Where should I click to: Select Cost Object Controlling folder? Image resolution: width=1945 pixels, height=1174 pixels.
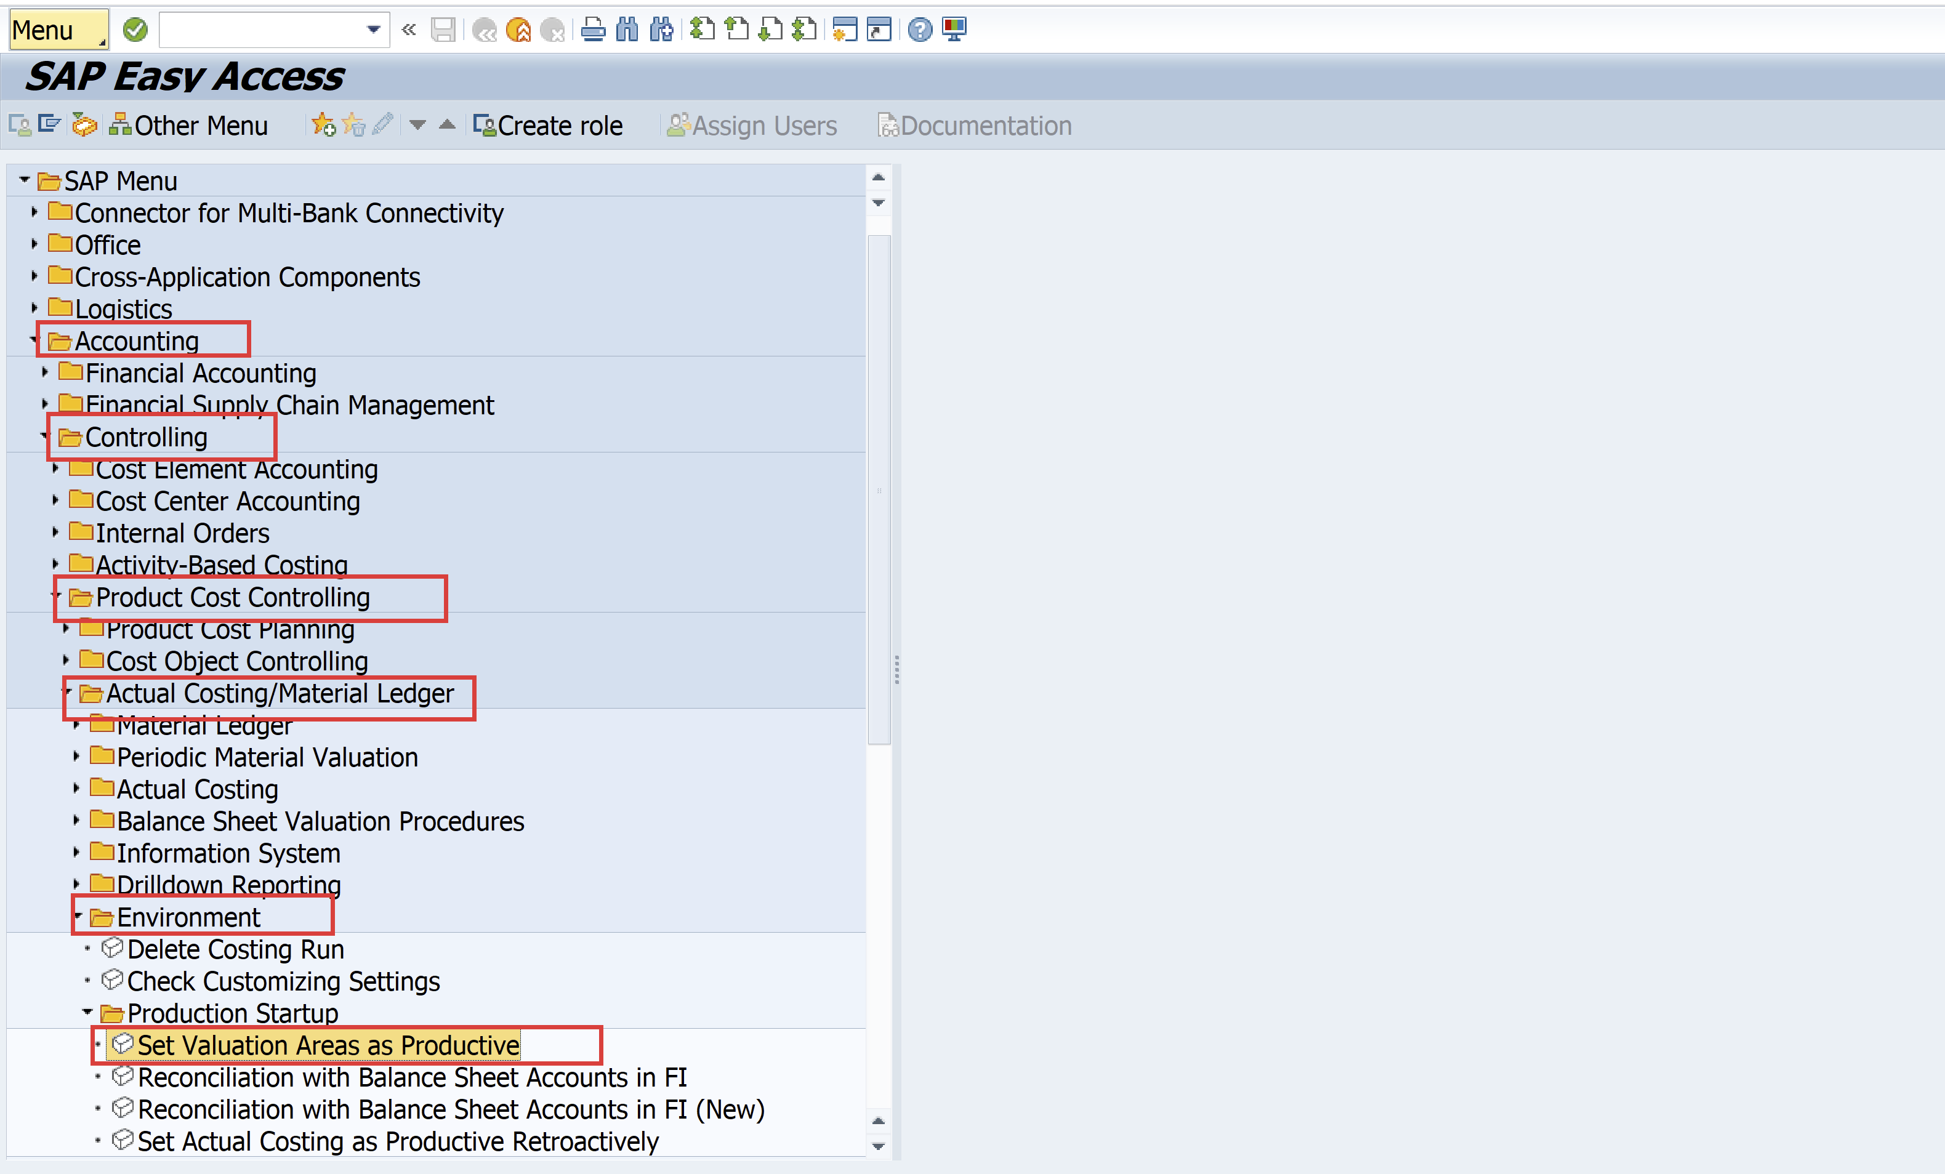237,662
